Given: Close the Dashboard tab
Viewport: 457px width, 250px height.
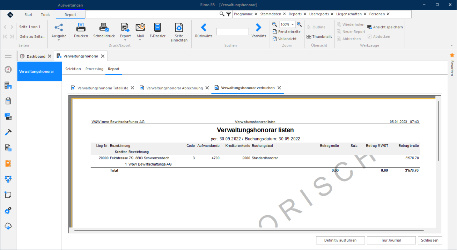Looking at the screenshot, I should tap(50, 56).
